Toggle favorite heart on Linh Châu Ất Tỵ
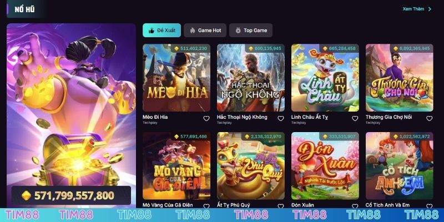This screenshot has height=222, width=444. 355,118
